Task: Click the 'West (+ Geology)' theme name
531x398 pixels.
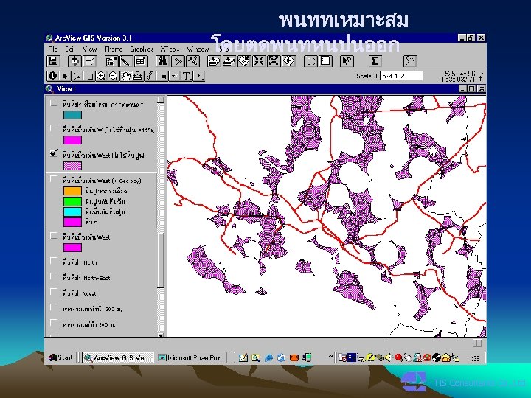Action: (x=102, y=181)
